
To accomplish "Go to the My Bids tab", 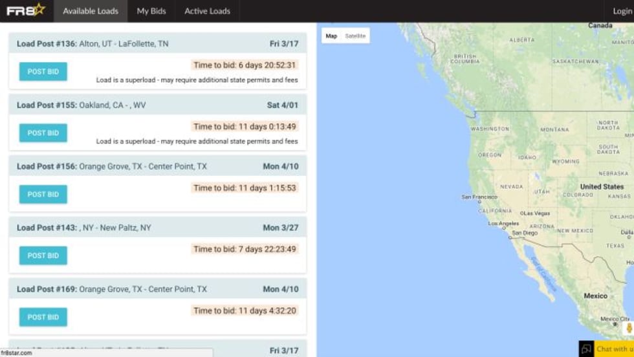I will click(151, 11).
